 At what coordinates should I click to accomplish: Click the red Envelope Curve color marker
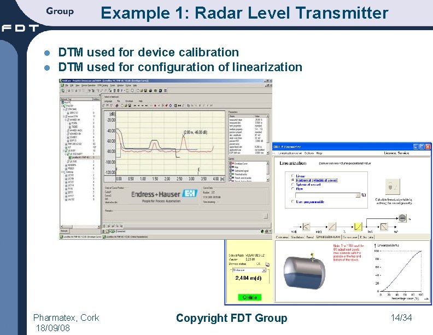233,164
